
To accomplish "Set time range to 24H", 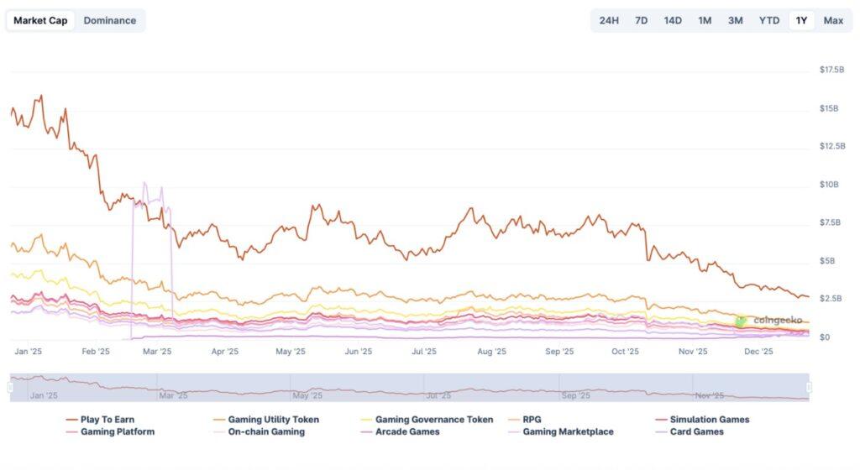I will click(x=609, y=20).
